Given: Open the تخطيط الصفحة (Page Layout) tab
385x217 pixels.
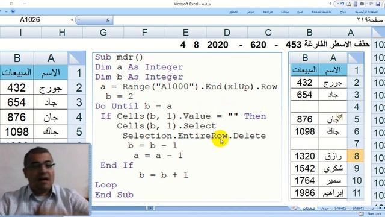Looking at the screenshot, I should tap(321, 12).
